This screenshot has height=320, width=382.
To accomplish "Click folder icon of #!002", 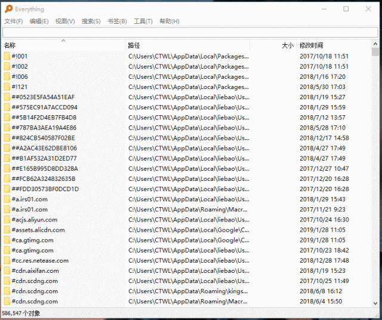I will tap(7, 66).
